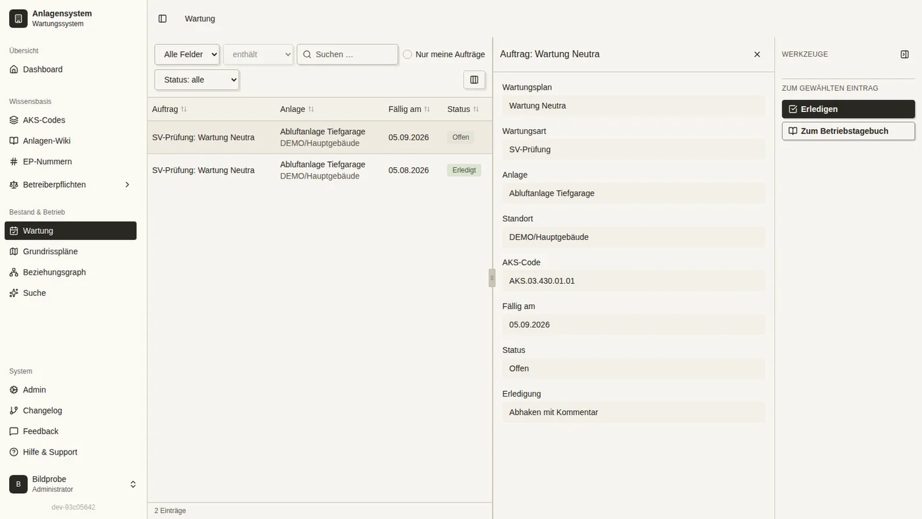This screenshot has height=519, width=922.
Task: Open the Beziehungsgraph view
Action: [70, 272]
